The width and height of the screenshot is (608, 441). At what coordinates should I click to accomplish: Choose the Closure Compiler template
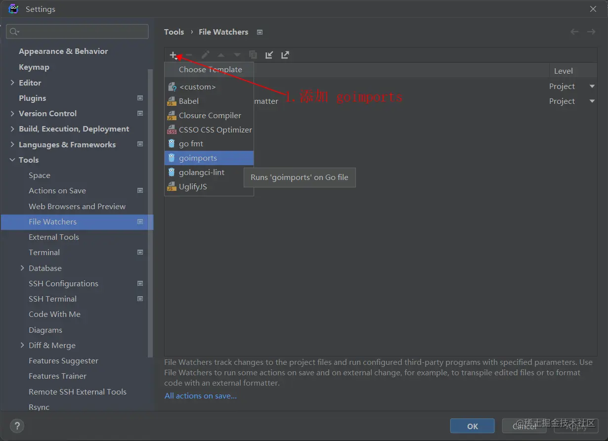(x=209, y=115)
